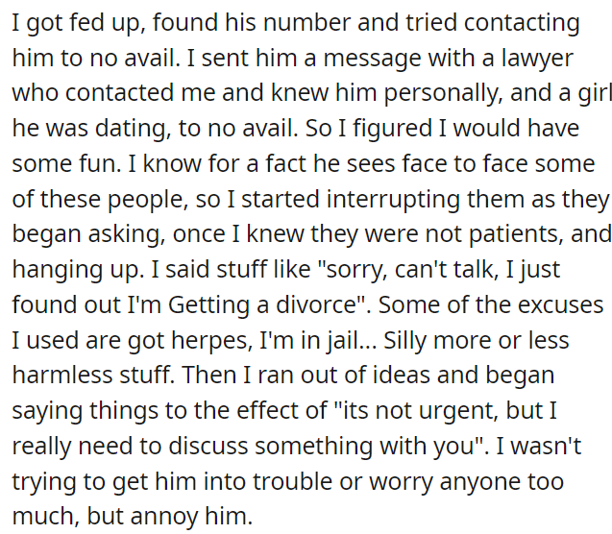The height and width of the screenshot is (534, 612).
Task: Click the word "trouble" in the paragraph
Action: click(292, 481)
